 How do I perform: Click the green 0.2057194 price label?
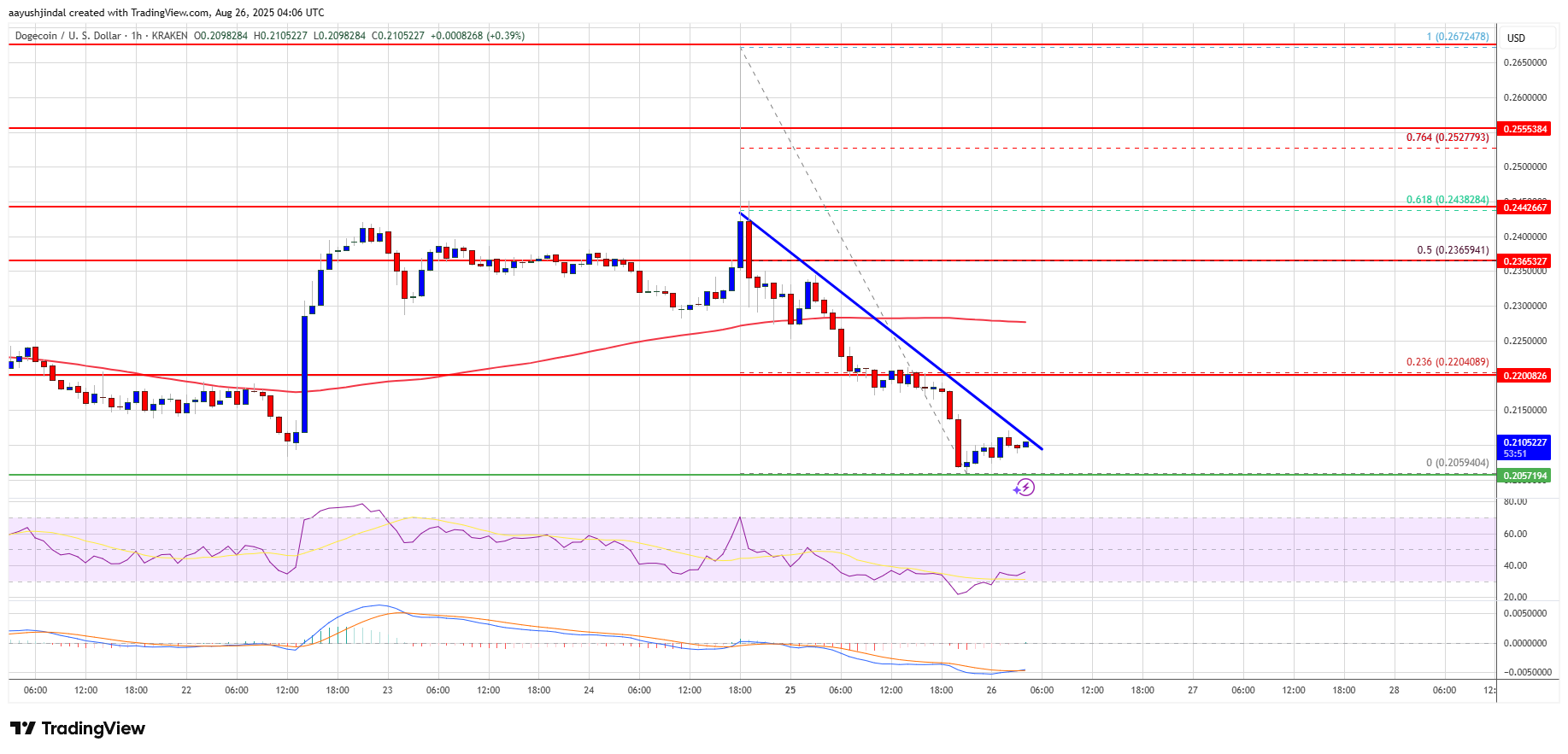pyautogui.click(x=1524, y=476)
